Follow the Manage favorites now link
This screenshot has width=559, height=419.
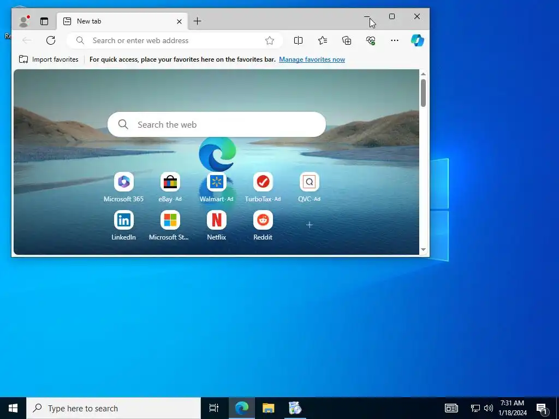tap(312, 59)
